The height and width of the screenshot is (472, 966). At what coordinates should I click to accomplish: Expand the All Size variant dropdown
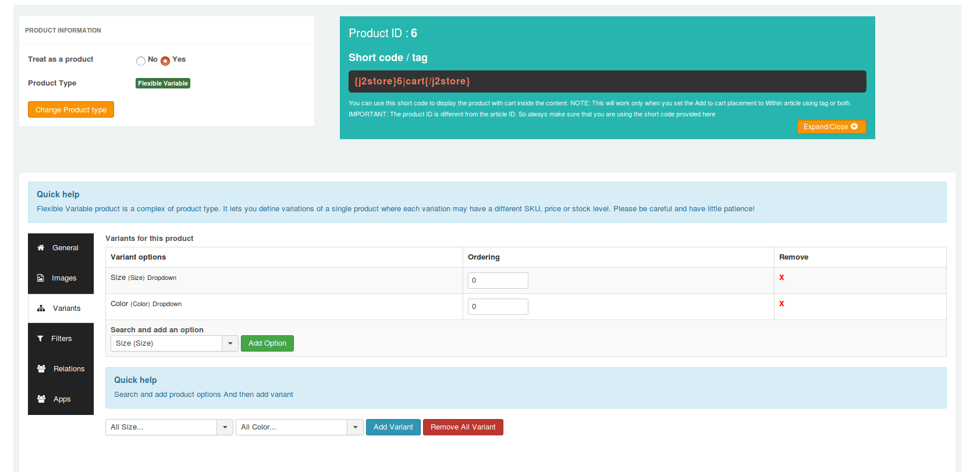[225, 427]
